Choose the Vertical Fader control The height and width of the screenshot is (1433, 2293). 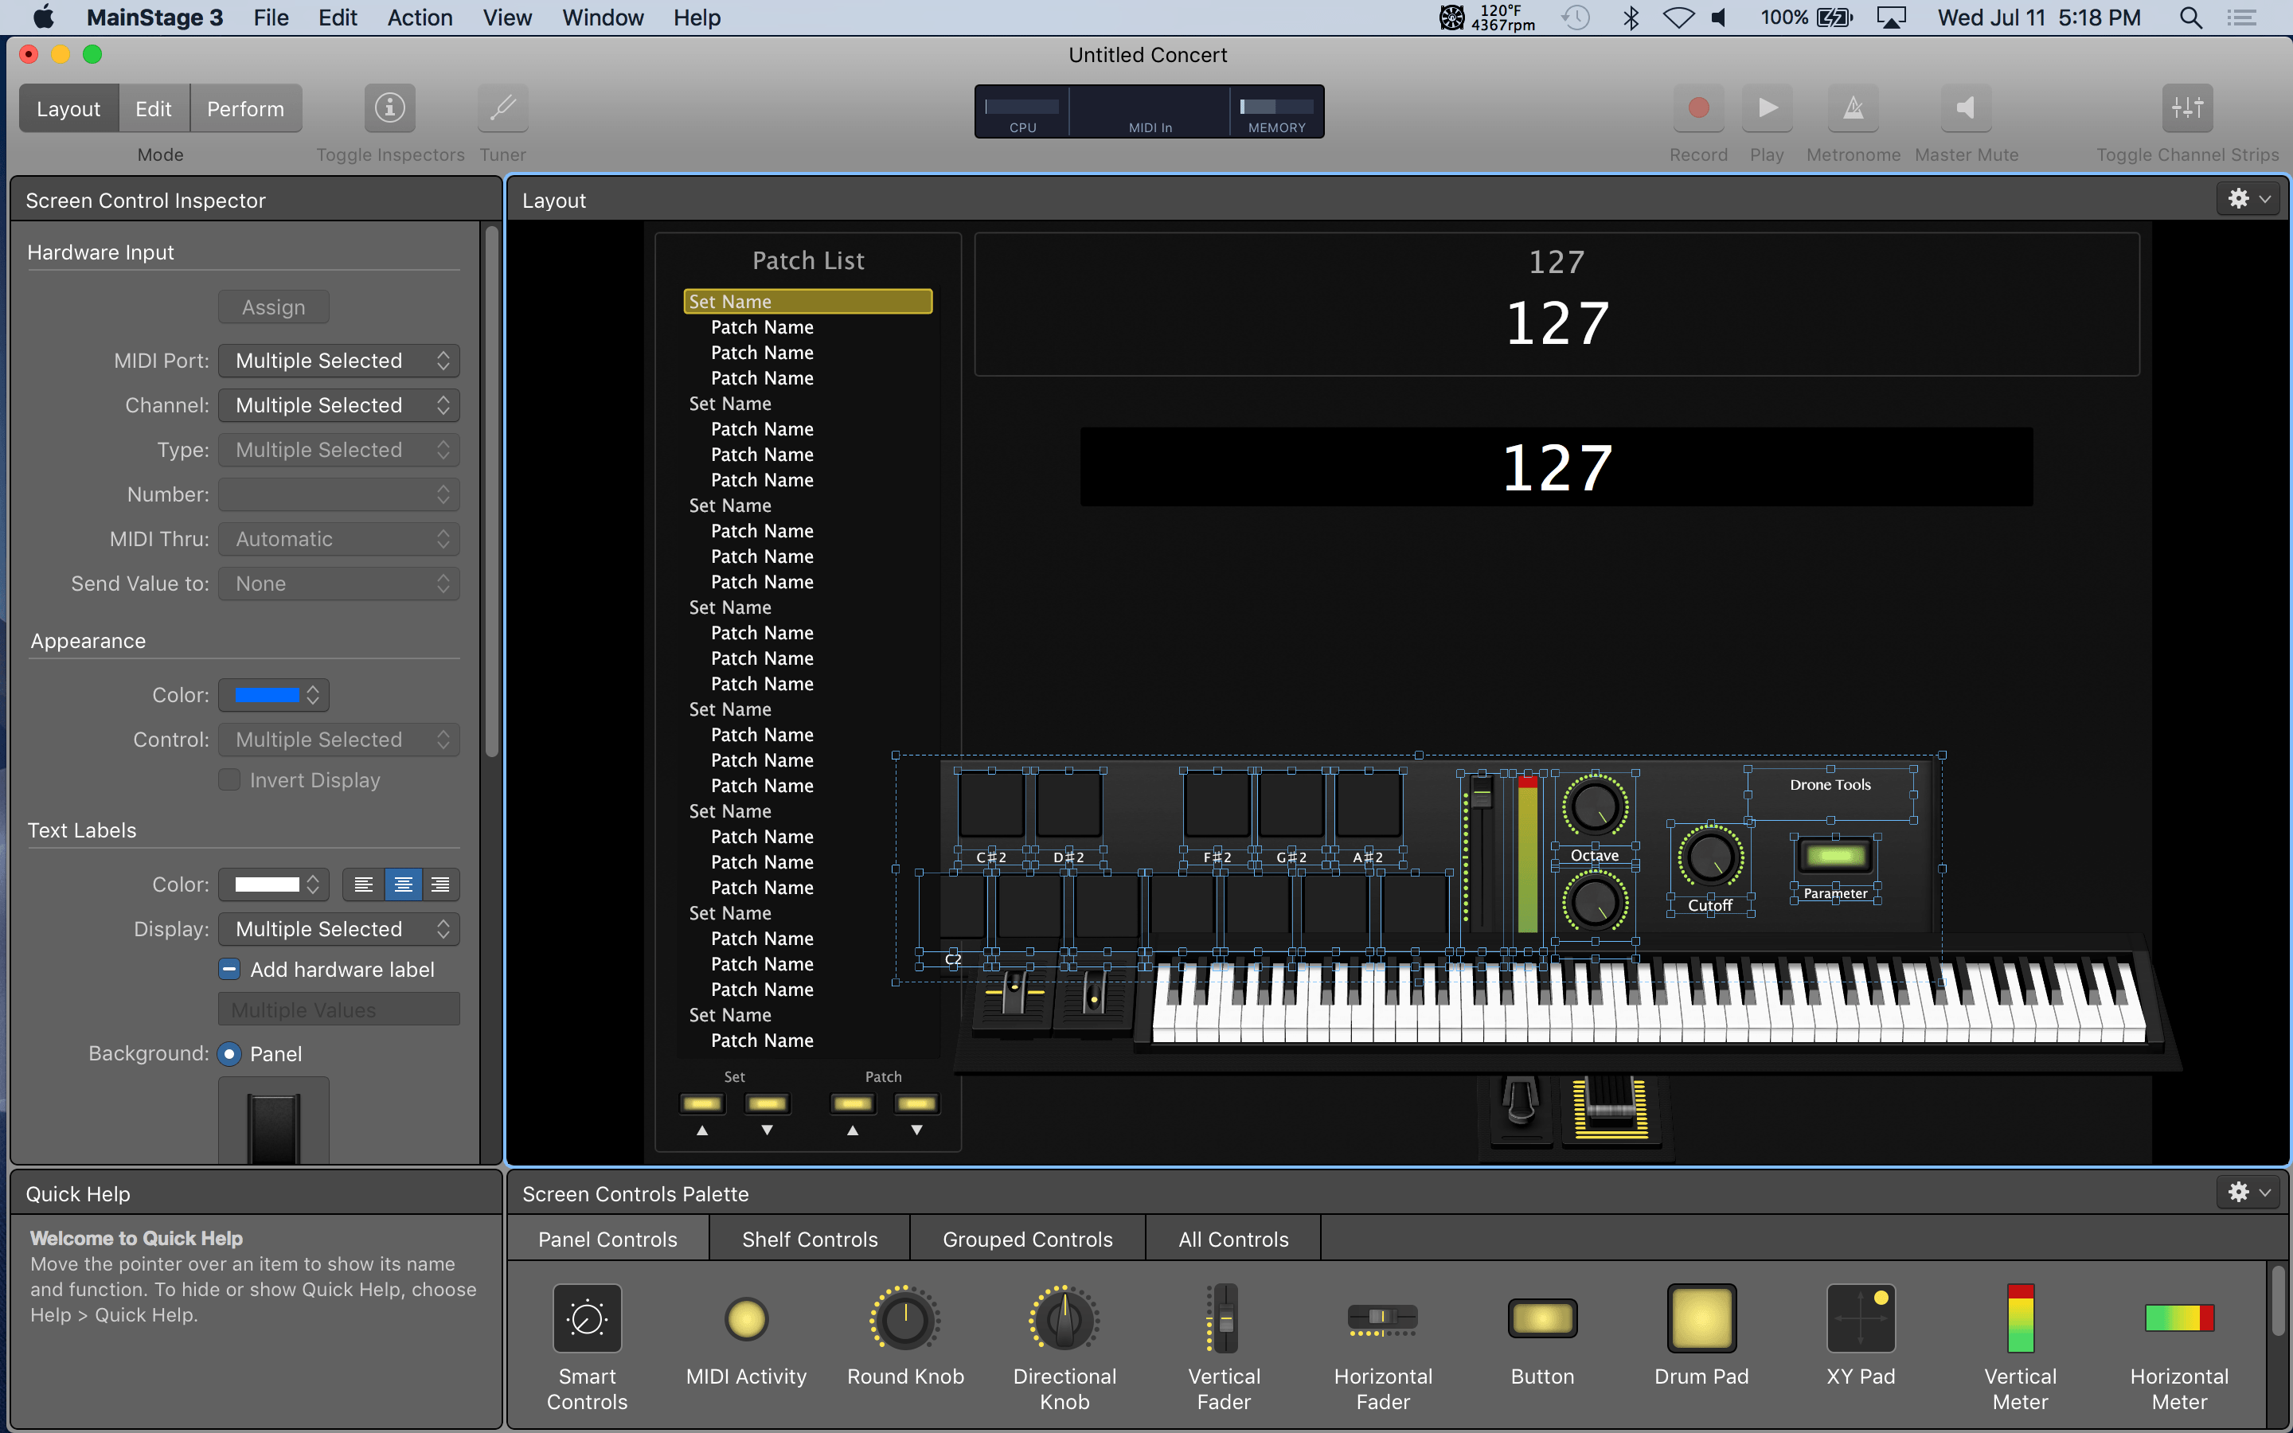point(1223,1347)
